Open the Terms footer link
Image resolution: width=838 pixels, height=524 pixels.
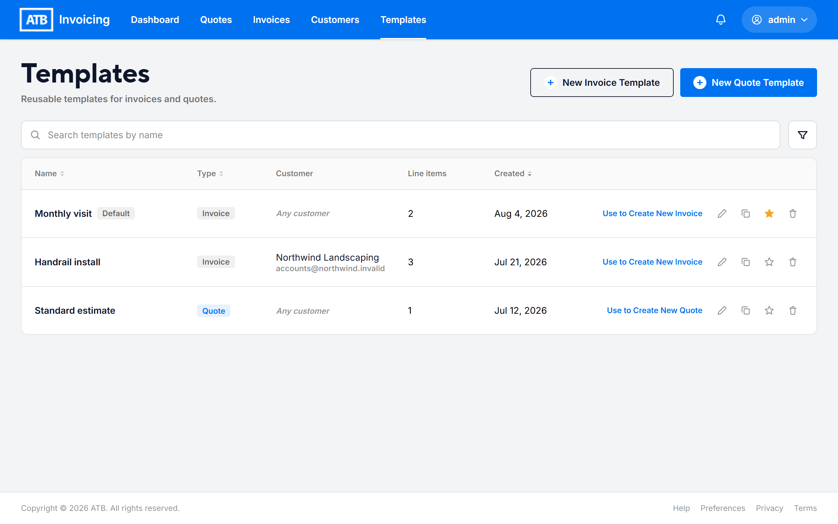(806, 508)
